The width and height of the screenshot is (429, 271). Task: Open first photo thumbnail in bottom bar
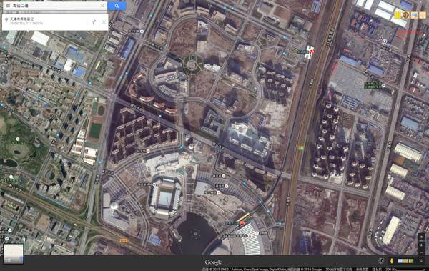coord(400,261)
